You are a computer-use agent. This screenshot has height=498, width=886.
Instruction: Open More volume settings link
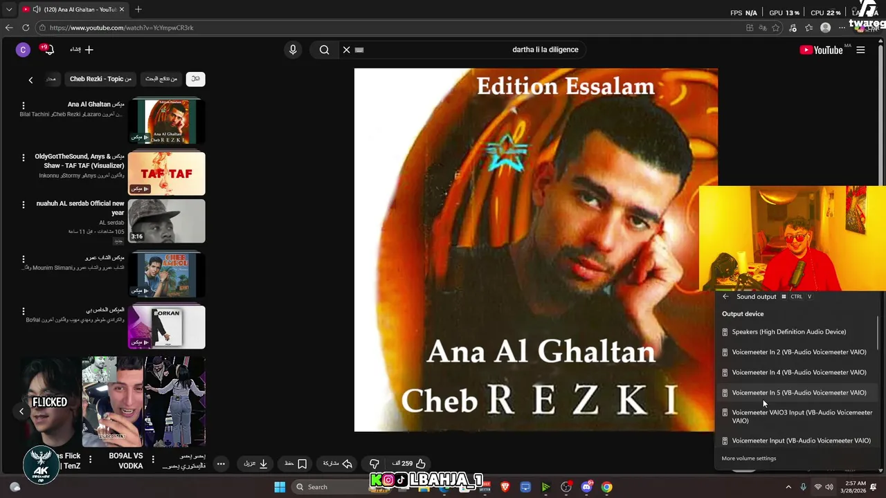click(x=749, y=459)
